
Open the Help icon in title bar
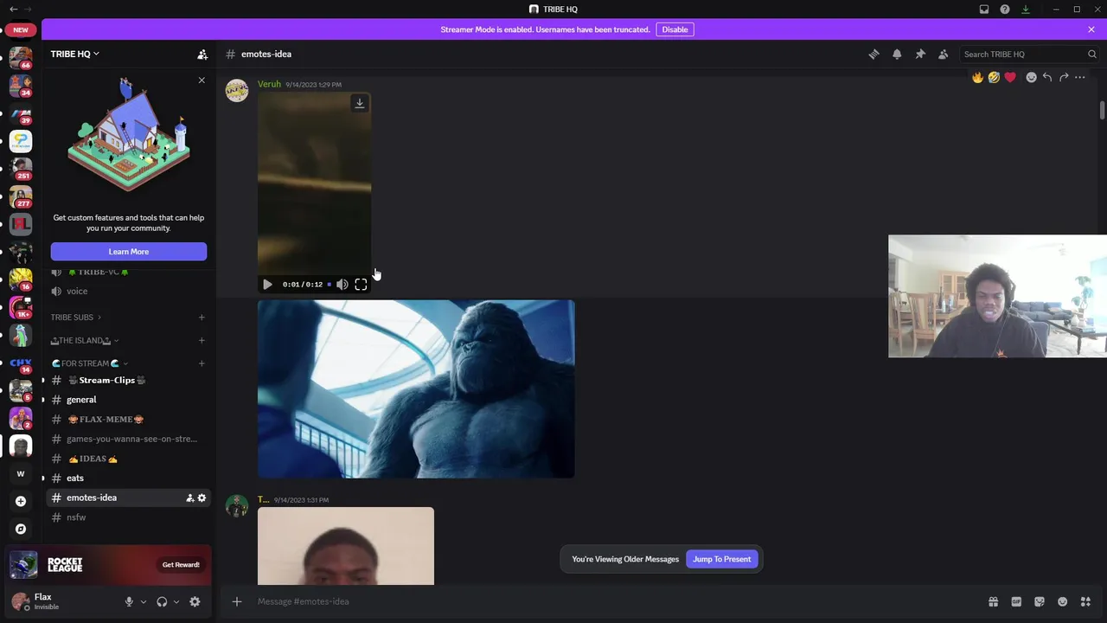pyautogui.click(x=1005, y=9)
